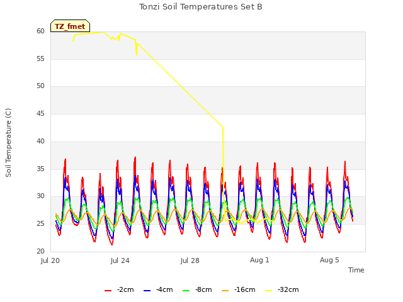Screen dimensions: 403x302
Task: Click the Jul 24 x-axis label
Action: click(120, 260)
